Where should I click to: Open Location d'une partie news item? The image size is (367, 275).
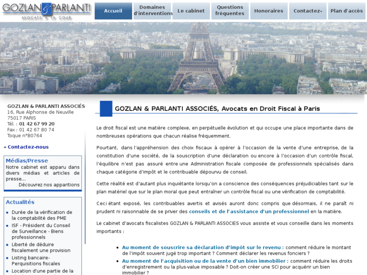pyautogui.click(x=42, y=271)
